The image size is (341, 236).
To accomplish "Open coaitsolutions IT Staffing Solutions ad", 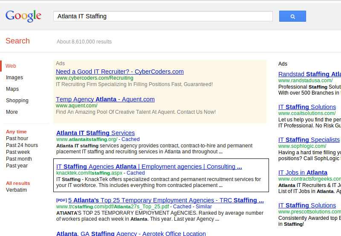I will (307, 107).
